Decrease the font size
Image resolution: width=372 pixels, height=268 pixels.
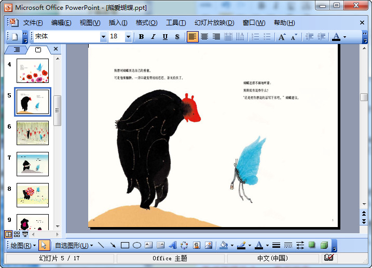tap(294, 37)
